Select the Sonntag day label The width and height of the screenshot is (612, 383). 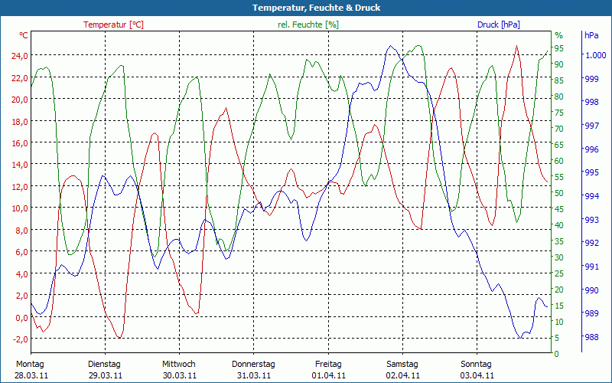(476, 364)
